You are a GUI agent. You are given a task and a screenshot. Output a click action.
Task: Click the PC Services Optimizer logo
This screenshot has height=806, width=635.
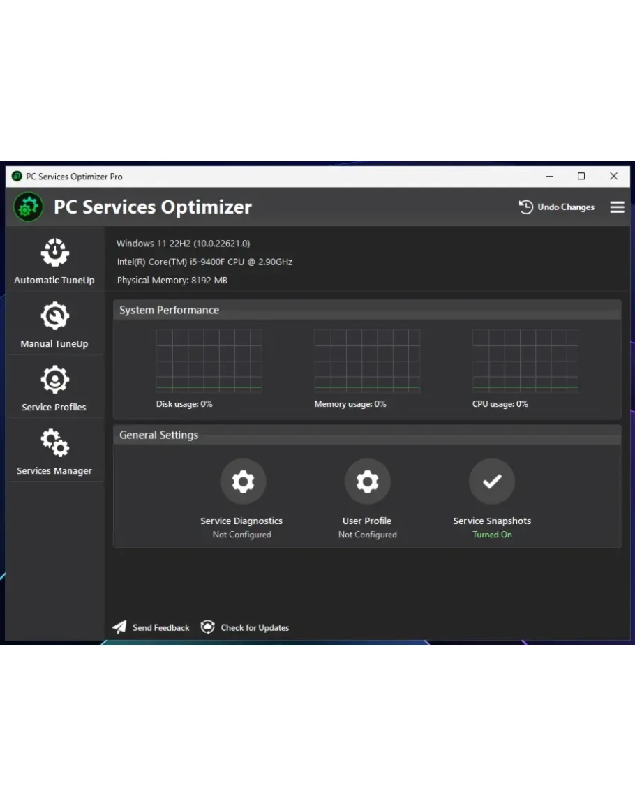pos(28,207)
